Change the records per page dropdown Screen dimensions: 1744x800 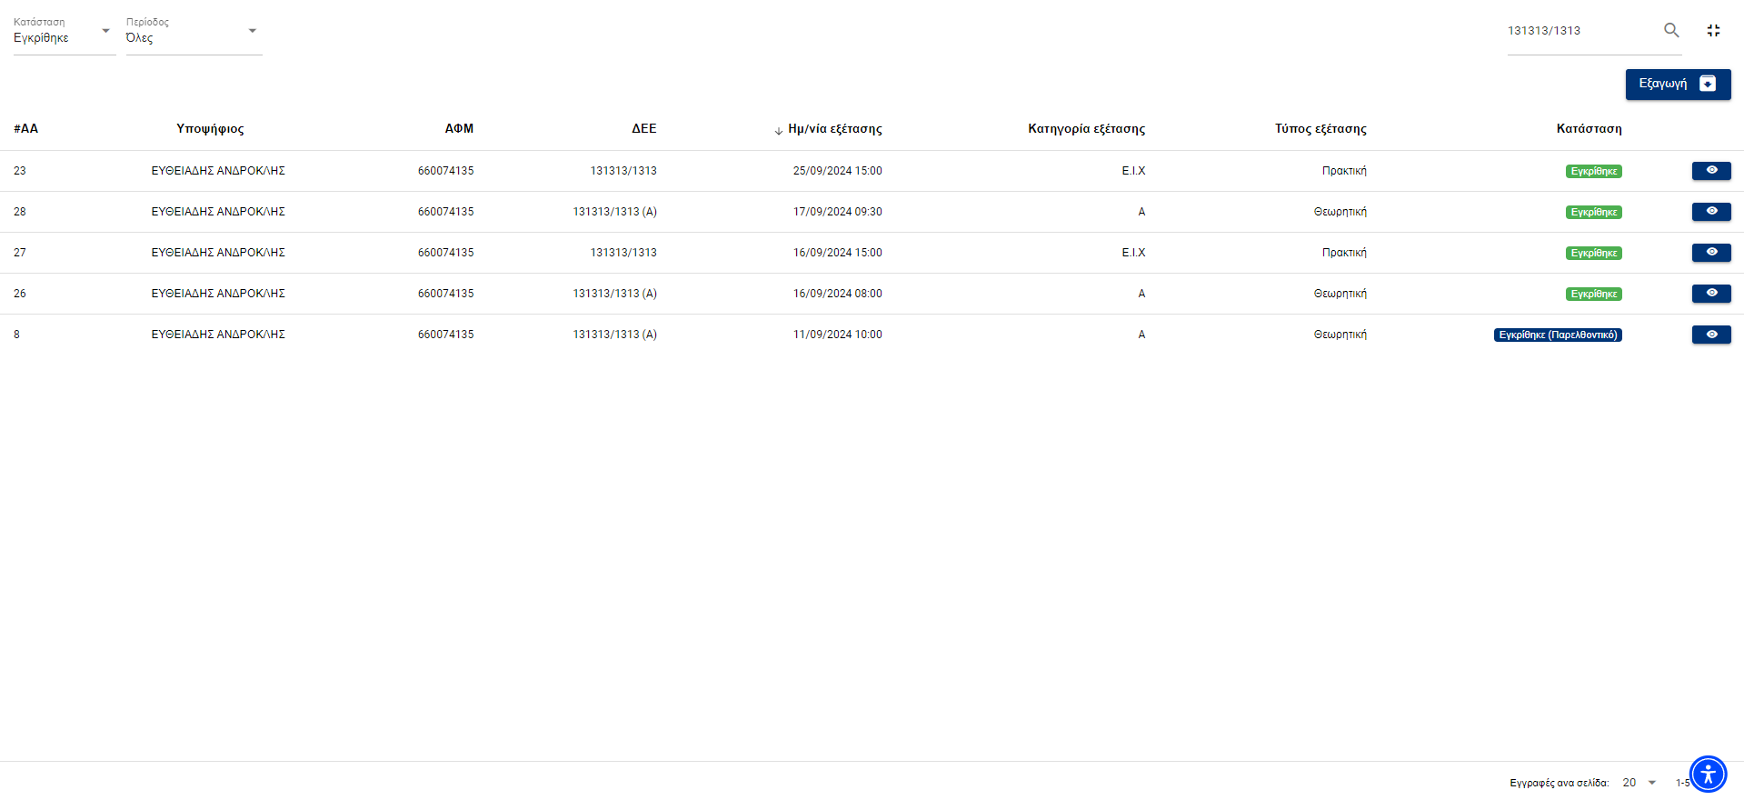click(x=1639, y=783)
